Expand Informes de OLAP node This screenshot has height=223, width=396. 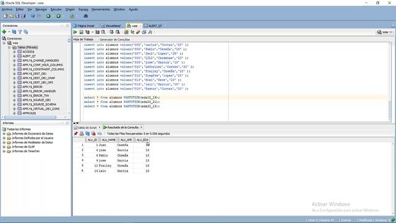(4, 147)
